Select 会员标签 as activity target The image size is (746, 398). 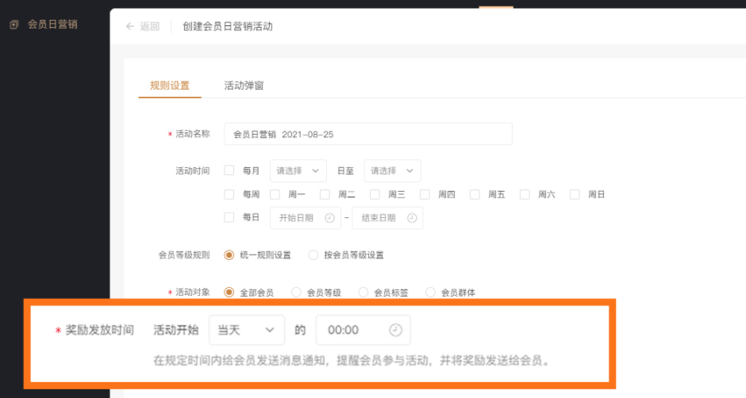363,292
